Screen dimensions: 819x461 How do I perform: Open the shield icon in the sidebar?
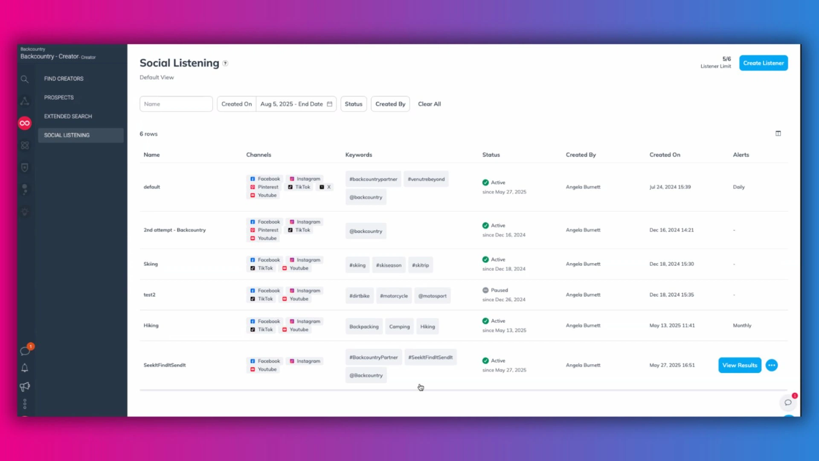(25, 167)
